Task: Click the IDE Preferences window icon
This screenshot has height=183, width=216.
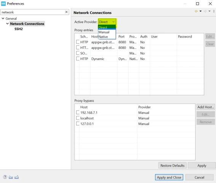Action: [3, 3]
